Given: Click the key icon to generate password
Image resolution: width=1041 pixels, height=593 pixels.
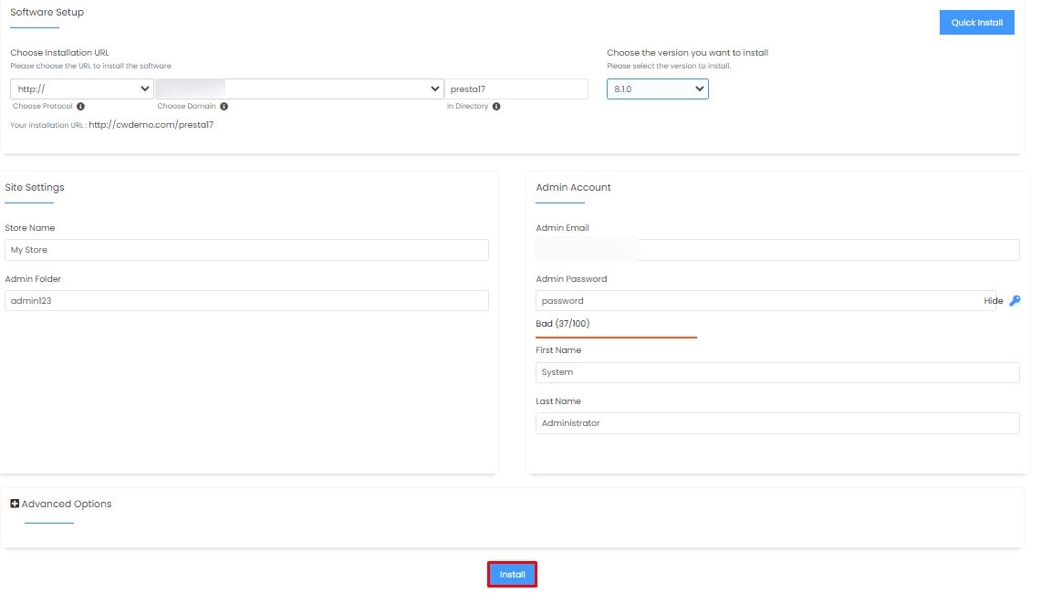Looking at the screenshot, I should pyautogui.click(x=1015, y=301).
